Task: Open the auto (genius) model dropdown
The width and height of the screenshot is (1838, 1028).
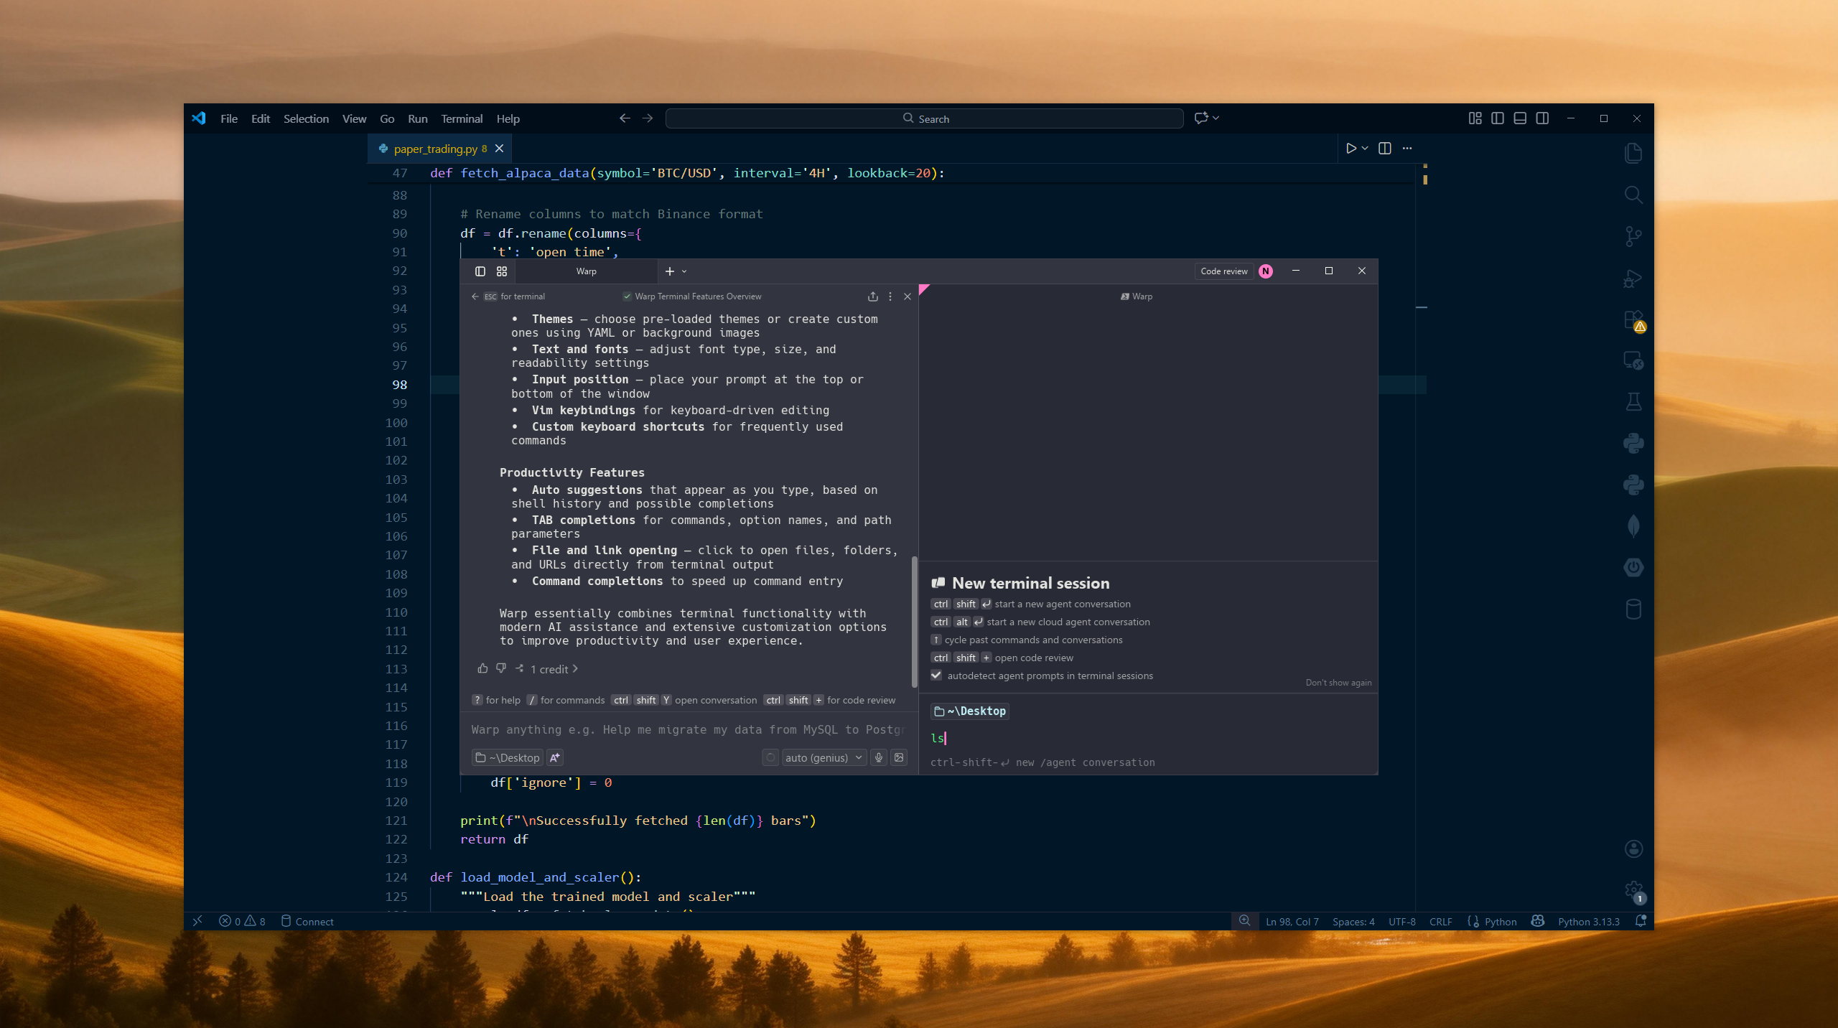Action: 823,757
